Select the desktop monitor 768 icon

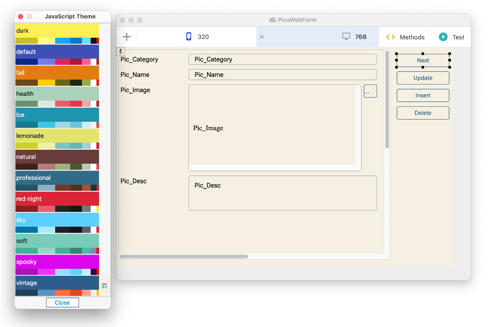(x=346, y=37)
